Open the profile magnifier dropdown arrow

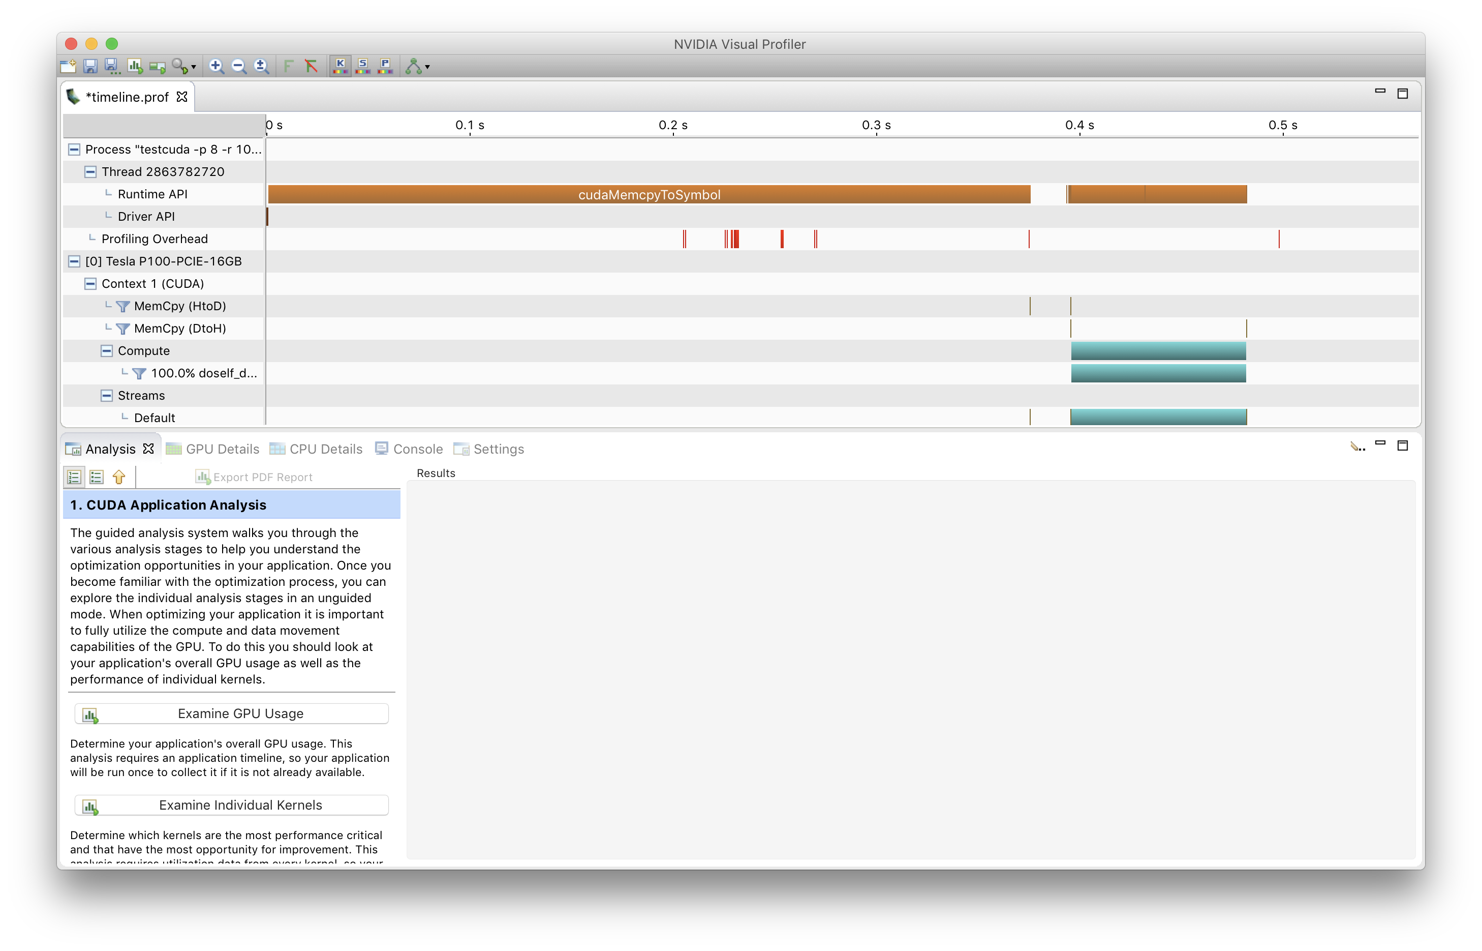point(194,67)
